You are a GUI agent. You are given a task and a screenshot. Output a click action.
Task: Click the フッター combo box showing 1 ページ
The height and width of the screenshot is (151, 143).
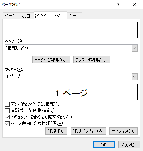(x=71, y=76)
